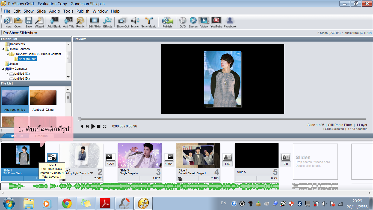Open the Slide menu
Image resolution: width=373 pixels, height=210 pixels.
pyautogui.click(x=42, y=11)
